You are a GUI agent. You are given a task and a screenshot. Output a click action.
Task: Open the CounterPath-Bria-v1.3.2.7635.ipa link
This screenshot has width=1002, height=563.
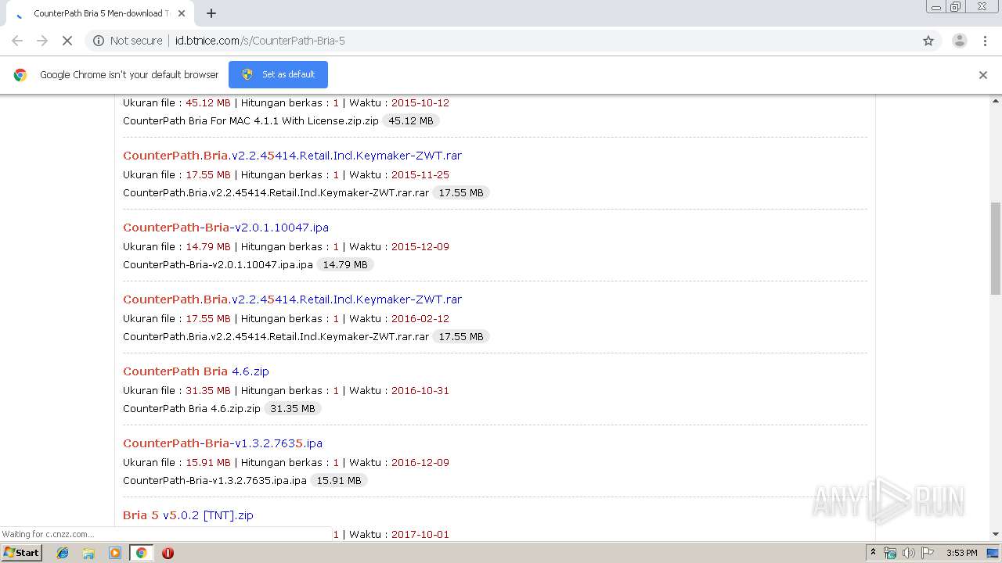click(x=222, y=443)
